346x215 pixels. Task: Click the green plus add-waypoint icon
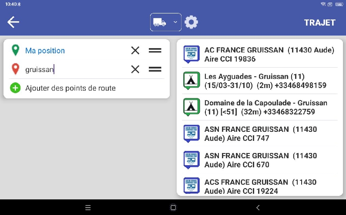coord(15,88)
